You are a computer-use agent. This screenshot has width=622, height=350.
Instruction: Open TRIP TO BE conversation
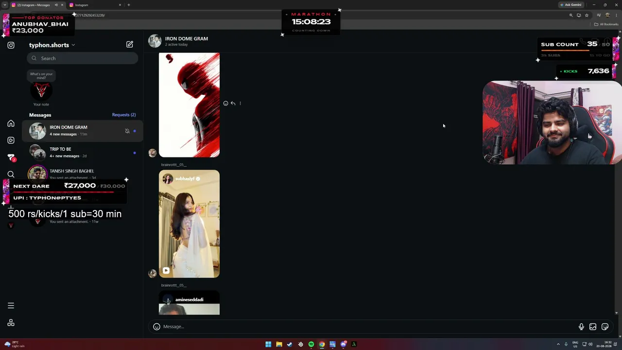(83, 153)
